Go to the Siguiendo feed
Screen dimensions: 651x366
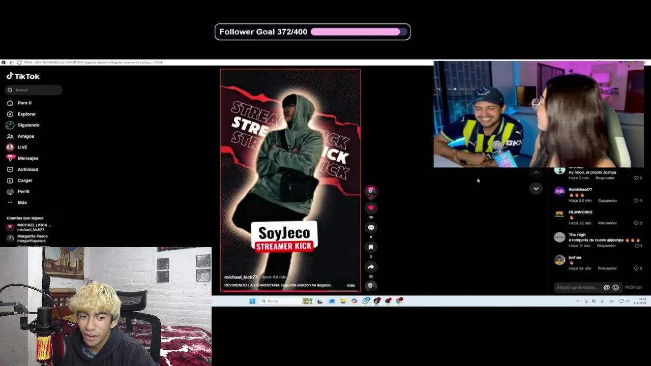tap(23, 125)
